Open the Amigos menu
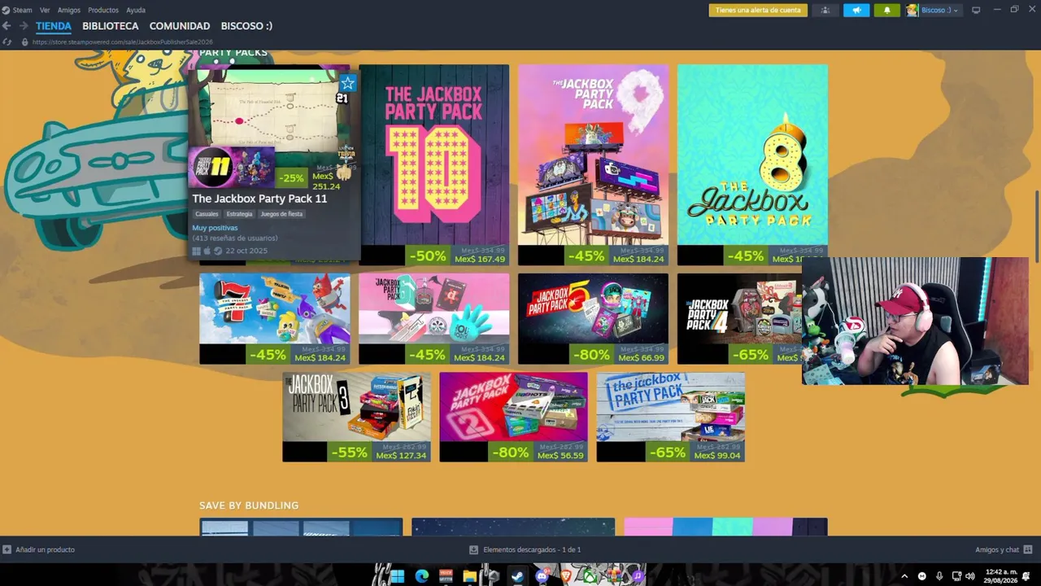This screenshot has width=1041, height=586. pos(69,10)
